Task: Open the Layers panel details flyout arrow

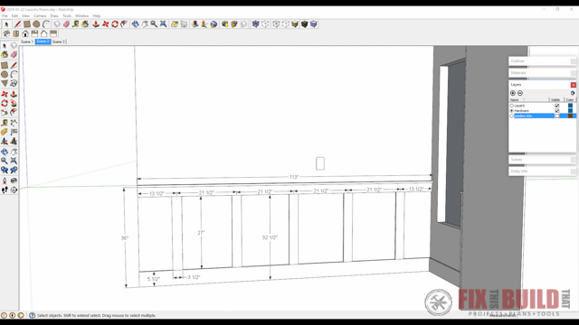Action: click(573, 93)
